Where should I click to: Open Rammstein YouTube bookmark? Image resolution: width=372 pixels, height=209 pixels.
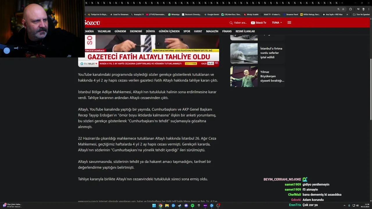click(155, 14)
